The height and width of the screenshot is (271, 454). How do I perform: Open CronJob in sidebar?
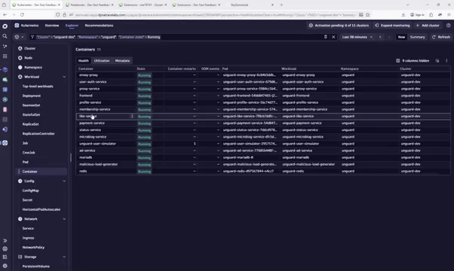point(29,153)
